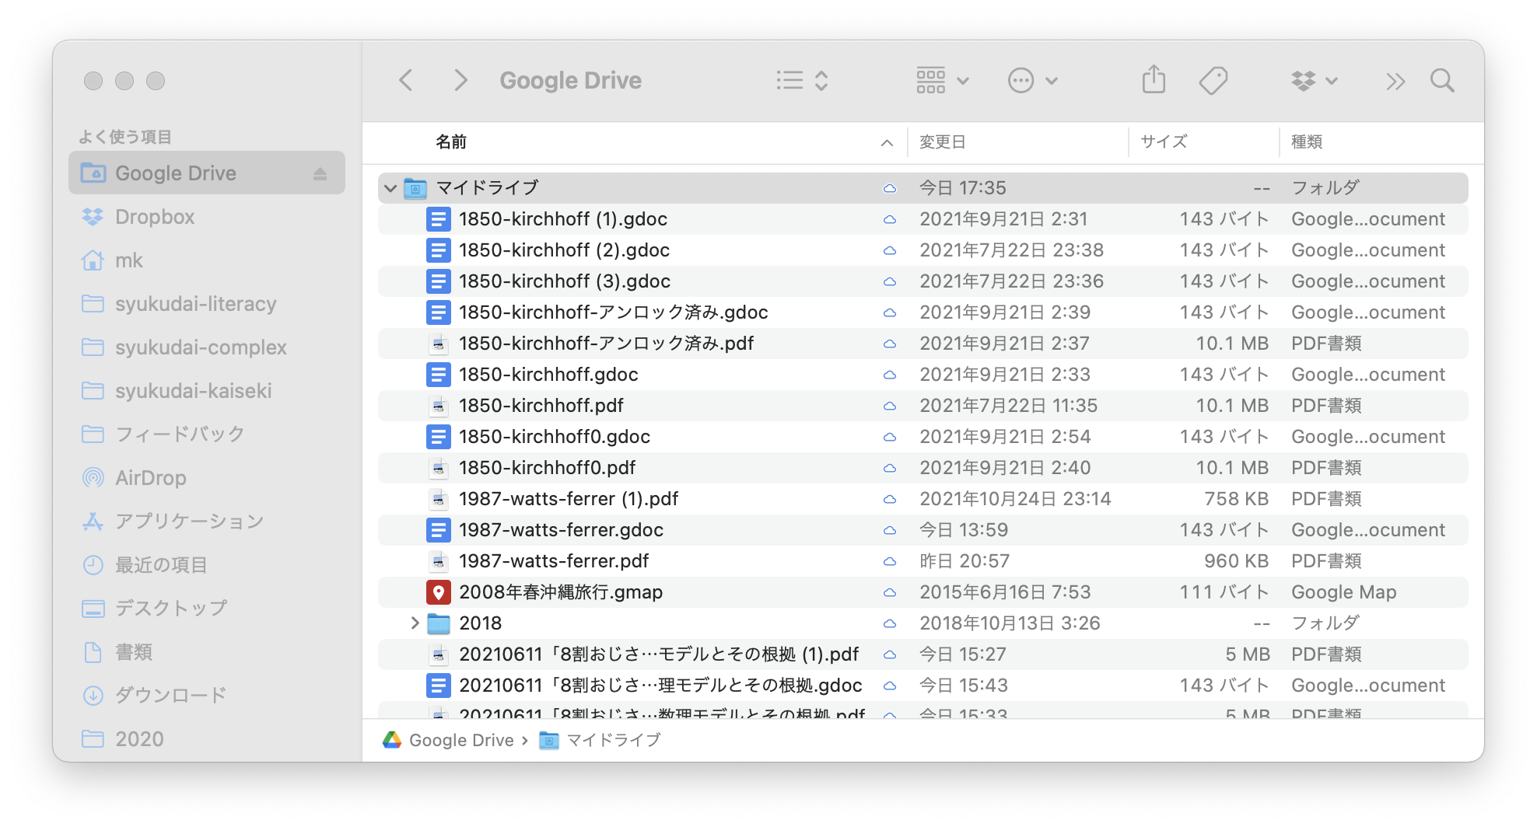This screenshot has width=1537, height=827.
Task: Open the Dropbox toolbar dropdown
Action: [1314, 80]
